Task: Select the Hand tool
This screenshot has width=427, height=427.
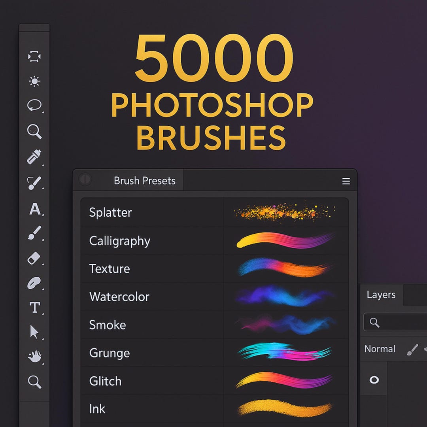Action: (x=34, y=357)
